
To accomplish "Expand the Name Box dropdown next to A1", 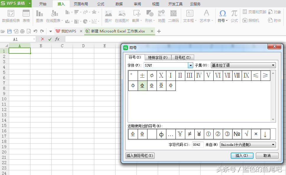I will [34, 39].
